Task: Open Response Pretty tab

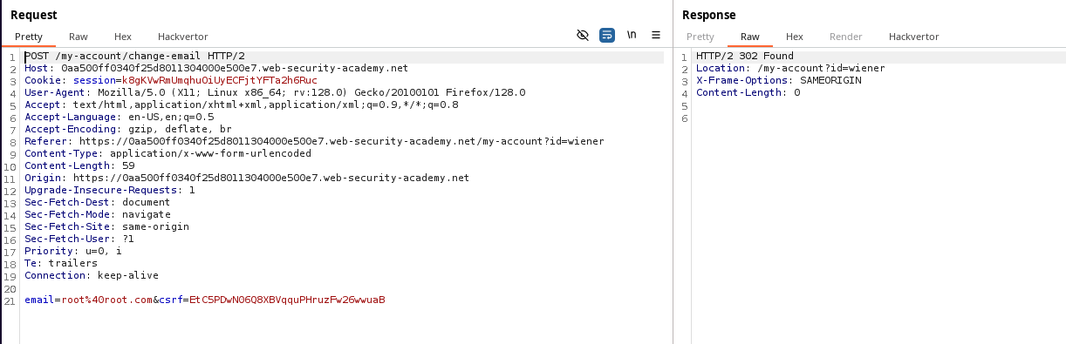Action: click(x=700, y=37)
